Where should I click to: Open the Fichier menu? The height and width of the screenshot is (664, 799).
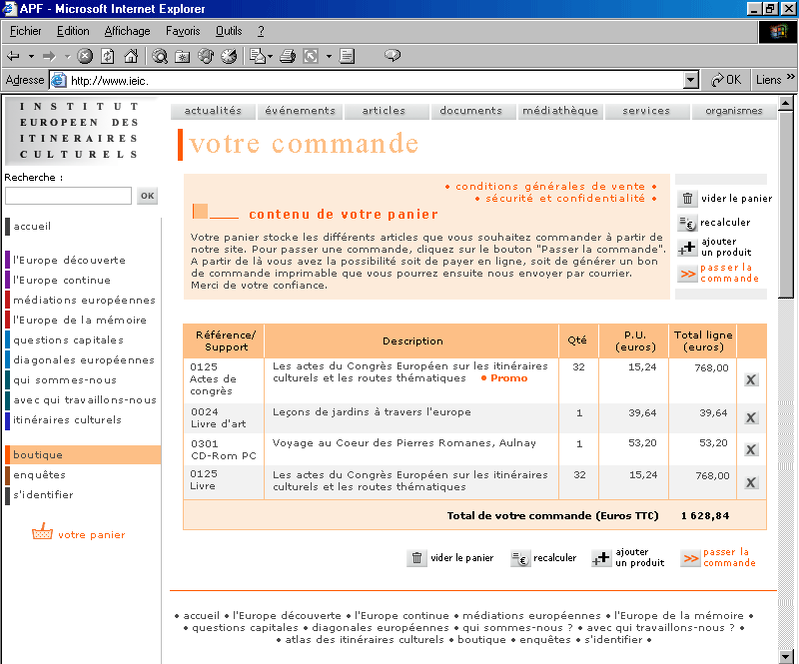(x=26, y=31)
